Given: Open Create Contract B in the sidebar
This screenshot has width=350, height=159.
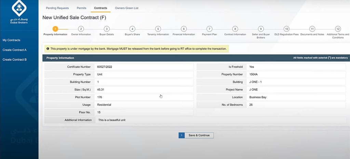Looking at the screenshot, I should pos(14,59).
